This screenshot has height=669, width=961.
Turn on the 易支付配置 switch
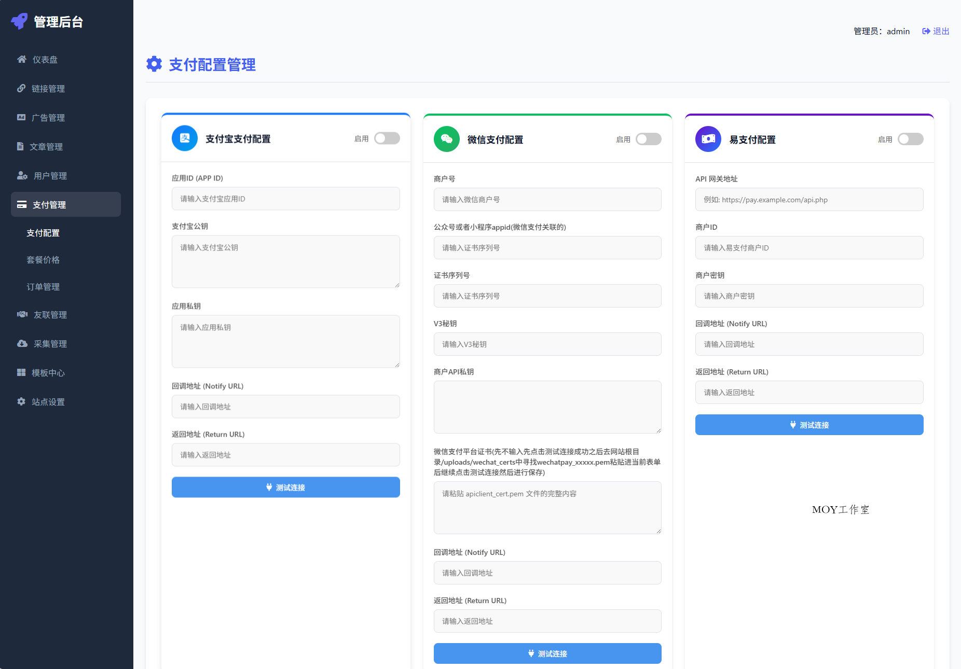(910, 138)
